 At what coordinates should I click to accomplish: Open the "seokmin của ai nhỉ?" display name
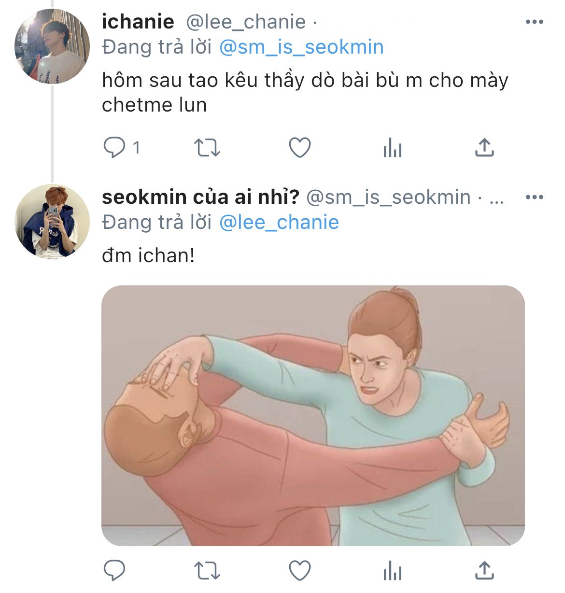tap(200, 197)
